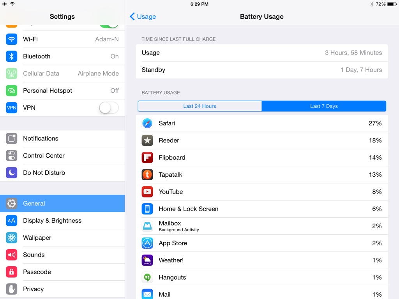Open Wallpaper settings label

[37, 238]
